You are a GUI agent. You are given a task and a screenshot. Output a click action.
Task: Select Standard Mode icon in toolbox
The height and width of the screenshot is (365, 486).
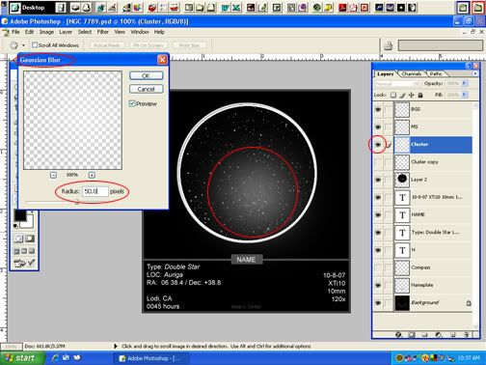pyautogui.click(x=18, y=239)
